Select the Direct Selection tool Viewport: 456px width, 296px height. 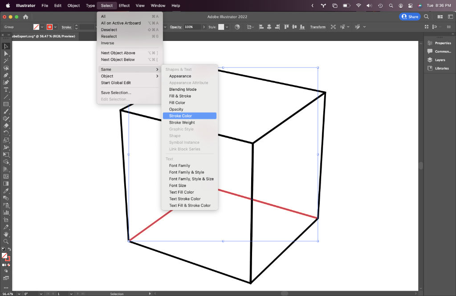(x=6, y=53)
